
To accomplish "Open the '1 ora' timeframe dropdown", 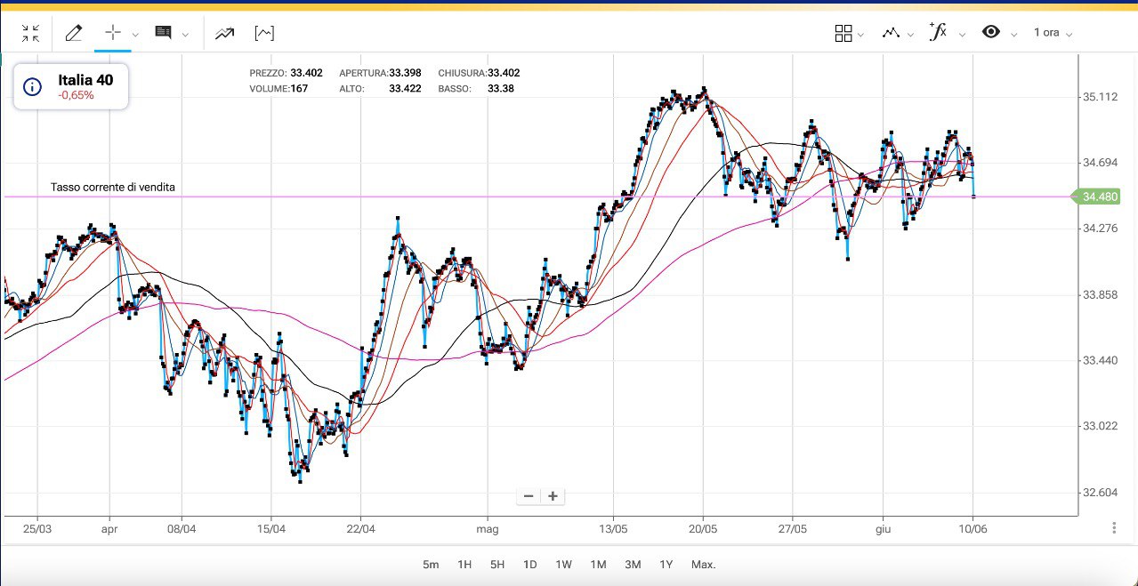I will 1053,33.
